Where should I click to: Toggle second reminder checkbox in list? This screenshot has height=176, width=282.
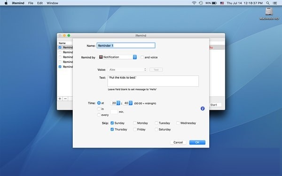60,52
